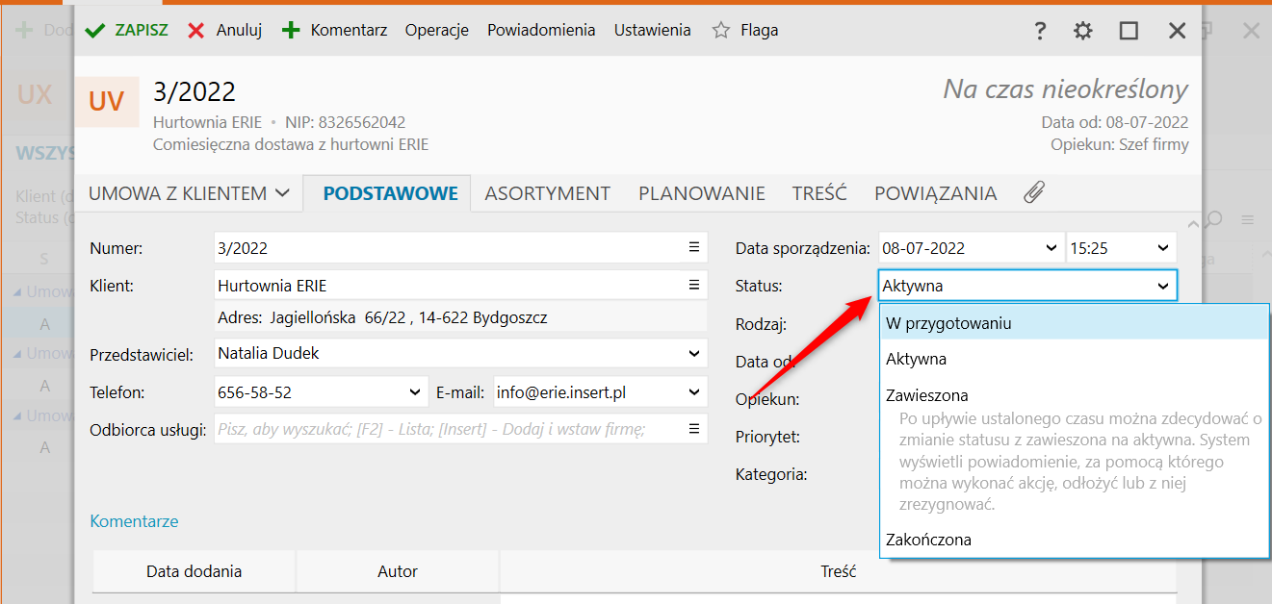1272x604 pixels.
Task: Expand the Przedstawiciel dropdown arrow
Action: (695, 354)
